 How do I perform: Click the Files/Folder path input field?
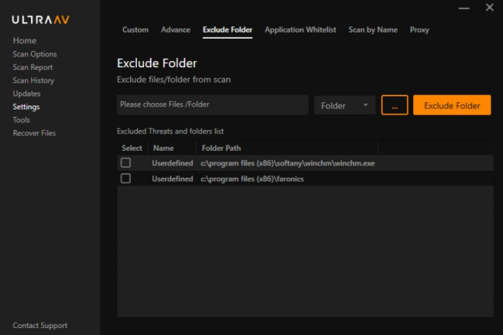213,104
